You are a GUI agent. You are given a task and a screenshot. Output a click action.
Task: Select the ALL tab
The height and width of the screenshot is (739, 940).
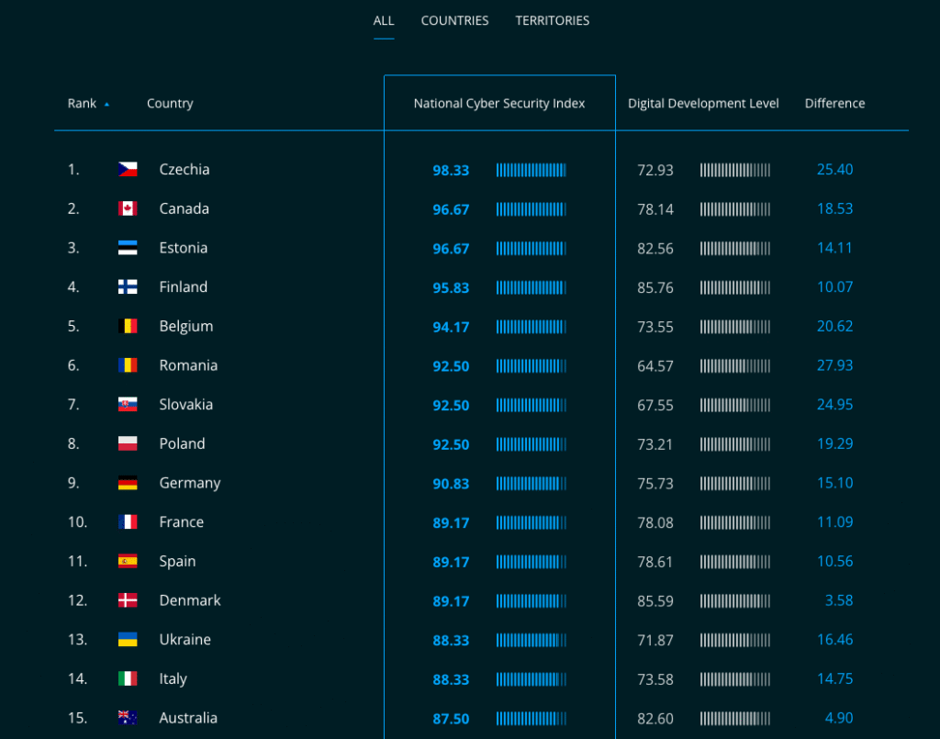384,20
